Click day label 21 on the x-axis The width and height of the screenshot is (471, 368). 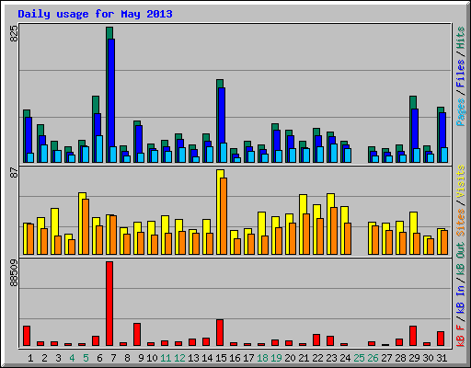tap(304, 358)
